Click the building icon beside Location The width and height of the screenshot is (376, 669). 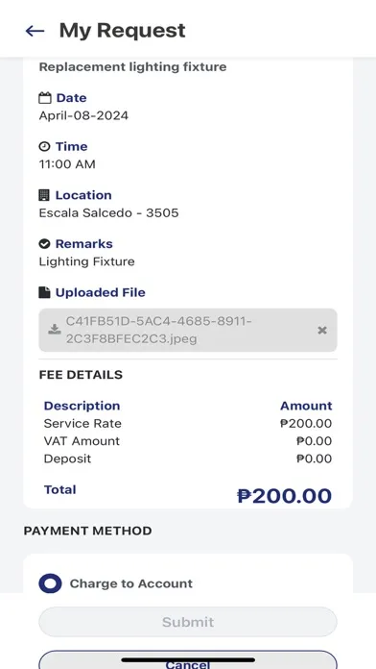[44, 195]
